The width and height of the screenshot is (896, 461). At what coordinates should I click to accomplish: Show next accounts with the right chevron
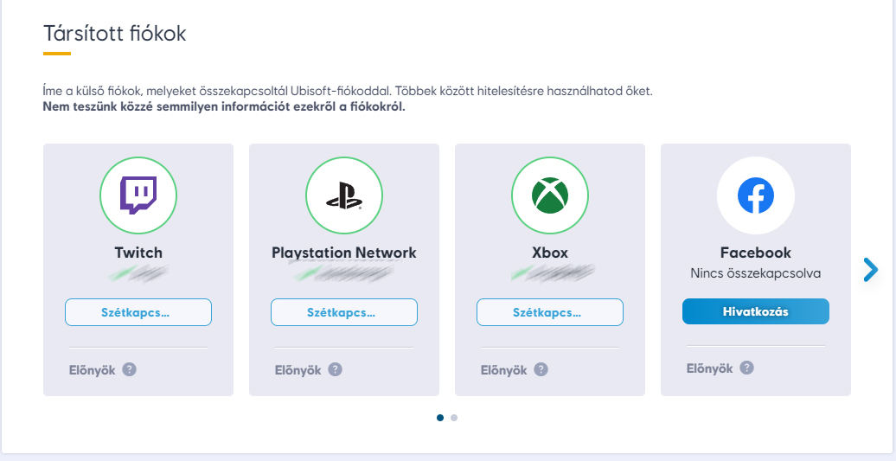(x=870, y=270)
